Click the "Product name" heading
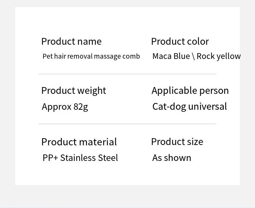The height and width of the screenshot is (208, 255). (x=71, y=41)
